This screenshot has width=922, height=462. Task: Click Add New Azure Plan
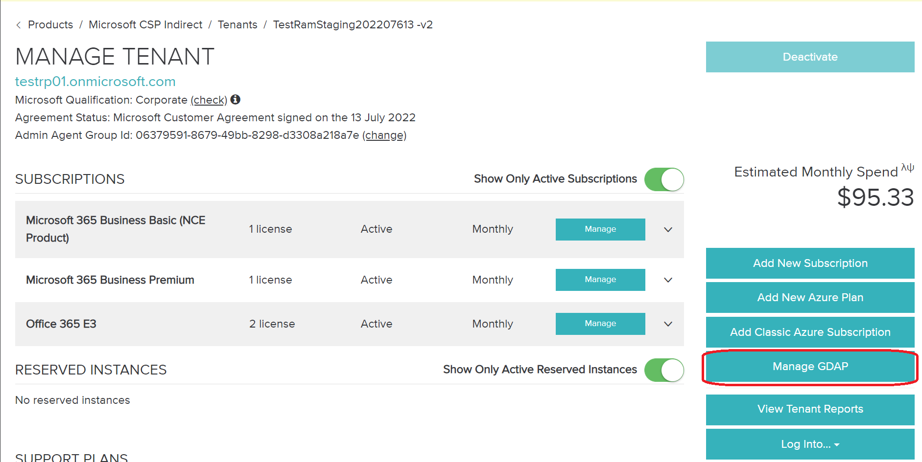pos(810,297)
